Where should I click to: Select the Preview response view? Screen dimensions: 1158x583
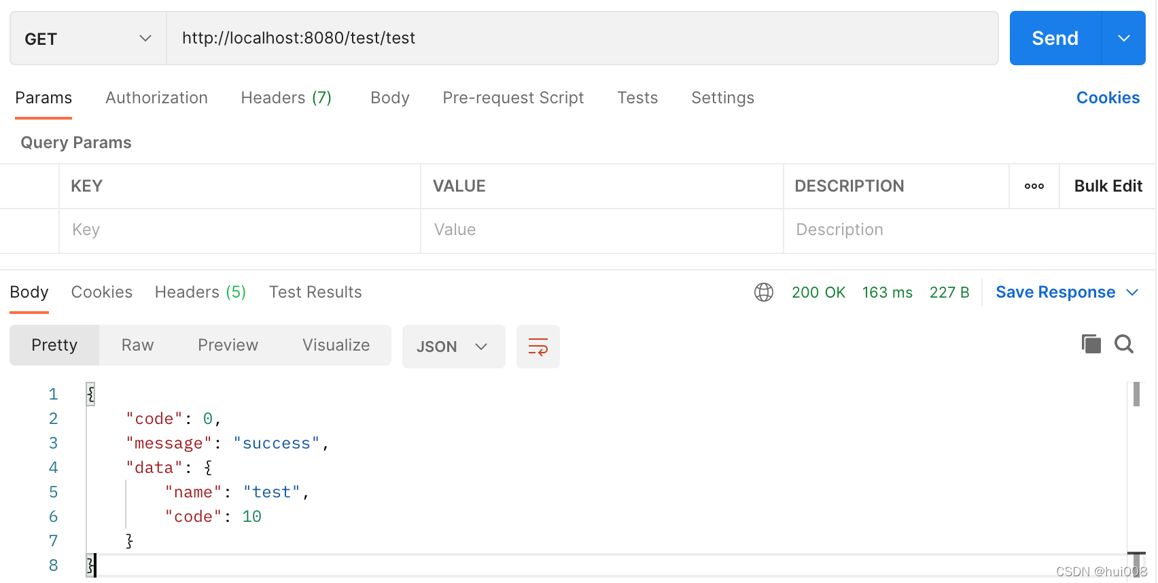click(228, 345)
